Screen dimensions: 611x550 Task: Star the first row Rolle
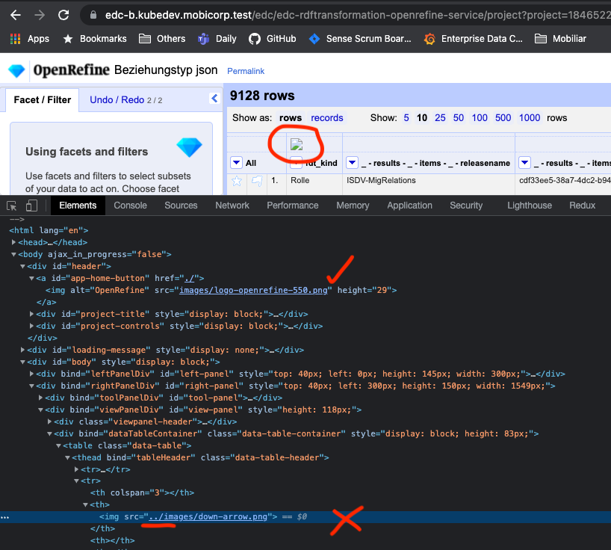[237, 181]
